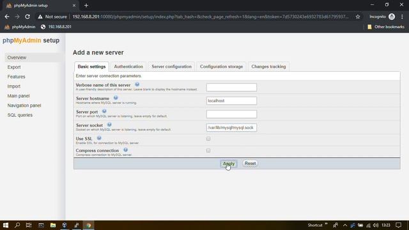The height and width of the screenshot is (230, 409).
Task: Open help icon beside Compress connection
Action: click(x=125, y=150)
